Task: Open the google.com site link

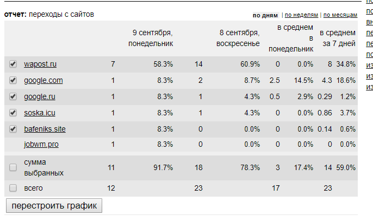Action: tap(43, 81)
